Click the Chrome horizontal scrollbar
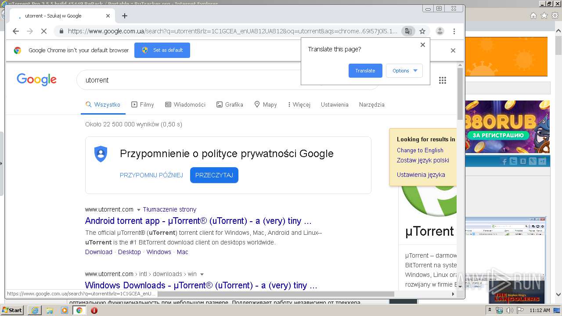Screen dimensions: 562x316 276,294
